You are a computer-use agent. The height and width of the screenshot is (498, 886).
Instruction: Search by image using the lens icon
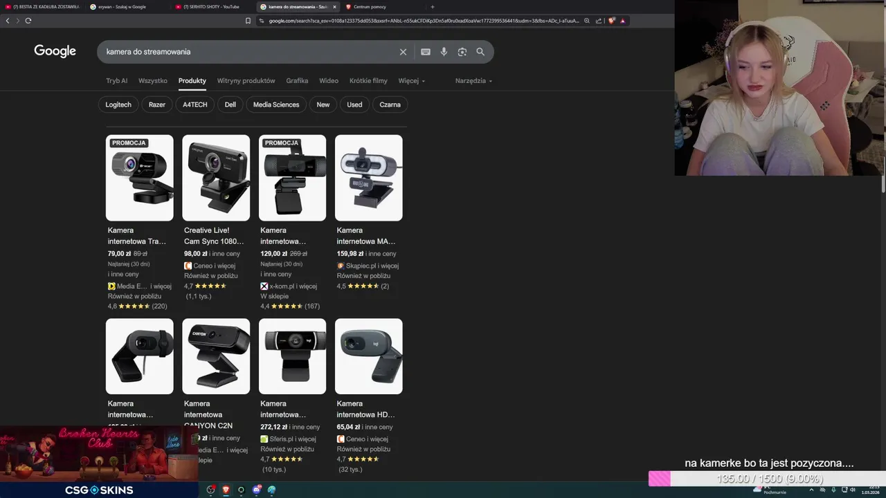462,52
